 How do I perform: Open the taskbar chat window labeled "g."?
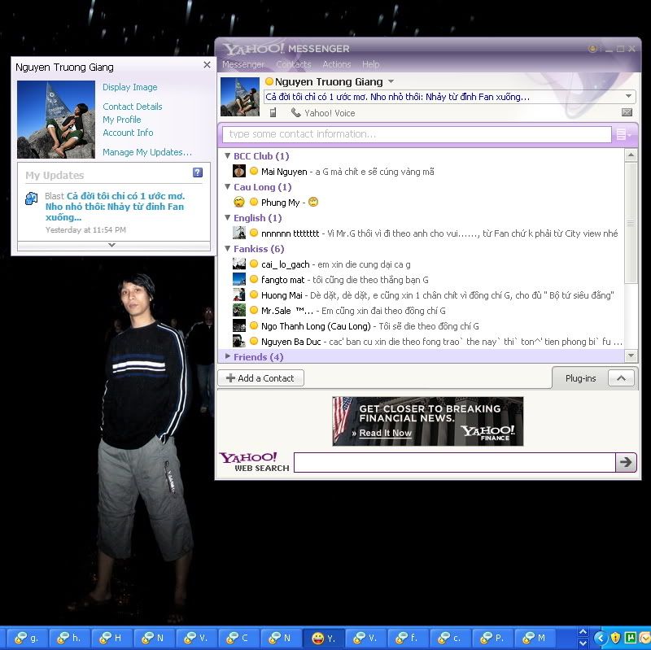click(x=28, y=638)
